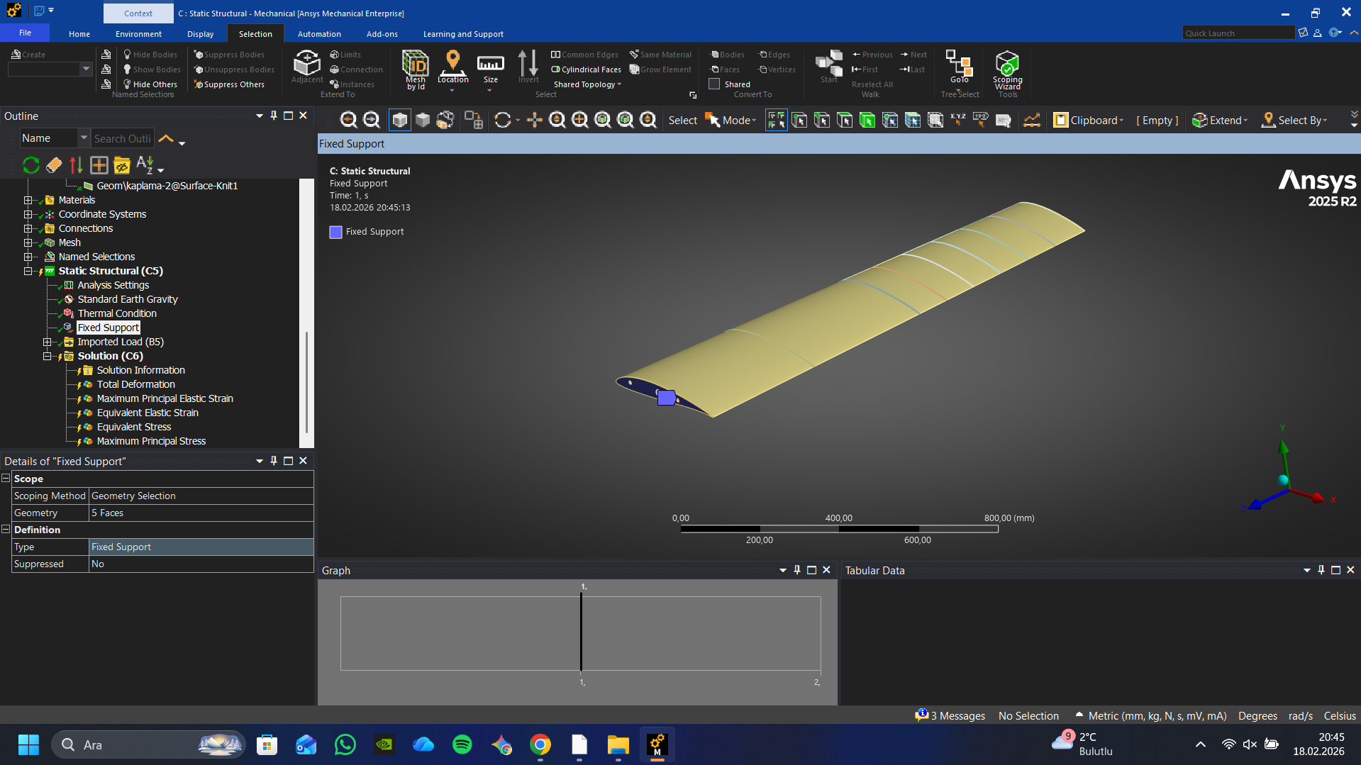Collapse the Solution (C6) tree node
The height and width of the screenshot is (765, 1361).
pyautogui.click(x=48, y=356)
